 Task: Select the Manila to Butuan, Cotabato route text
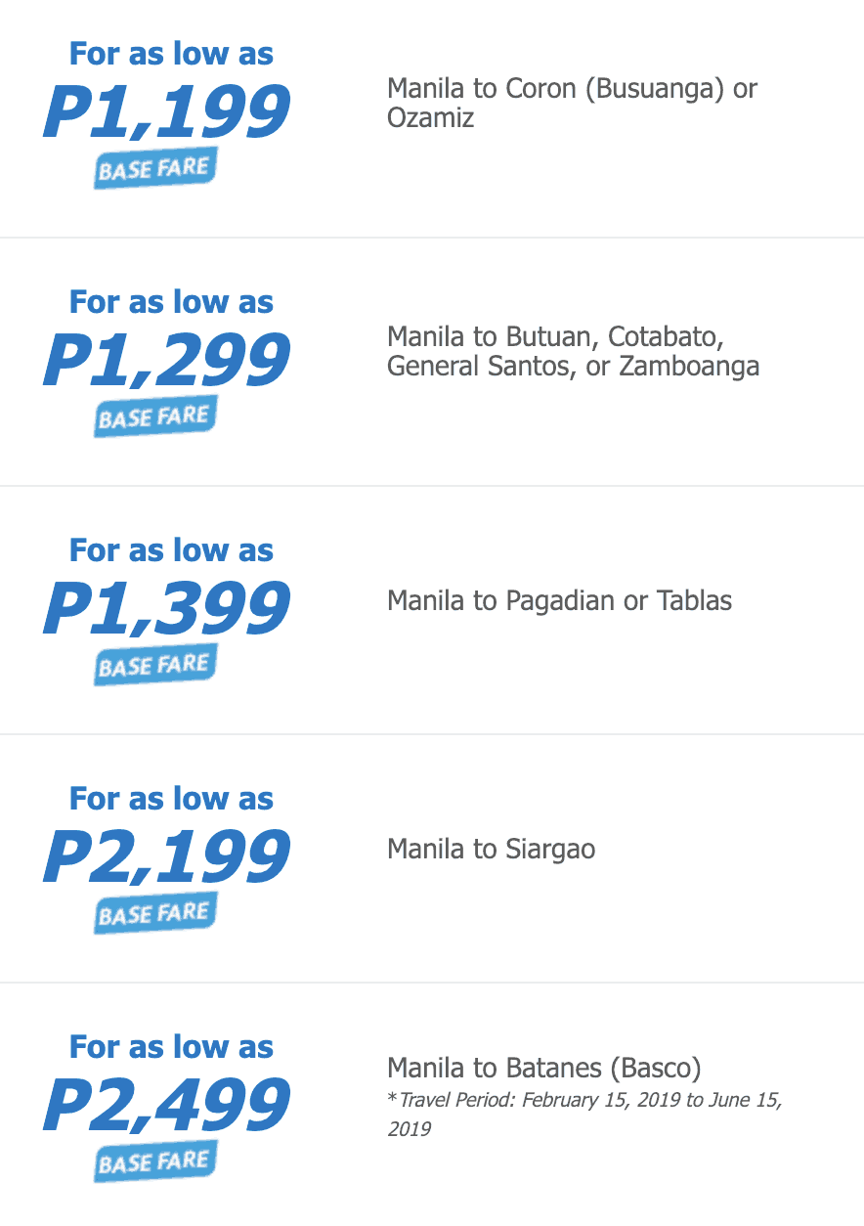coord(573,351)
